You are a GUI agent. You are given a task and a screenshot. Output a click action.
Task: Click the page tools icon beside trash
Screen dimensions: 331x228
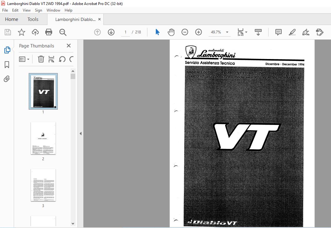[51, 59]
